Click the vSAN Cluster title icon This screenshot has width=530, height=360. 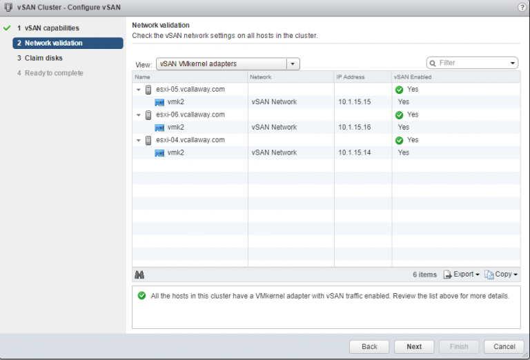click(8, 7)
